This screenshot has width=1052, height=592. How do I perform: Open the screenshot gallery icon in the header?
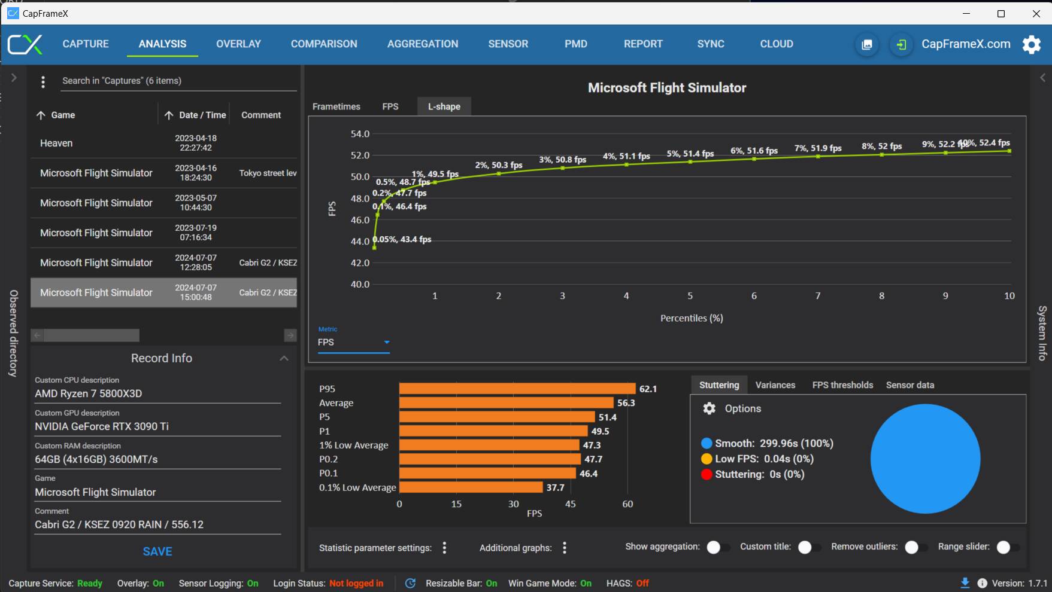[x=866, y=44]
